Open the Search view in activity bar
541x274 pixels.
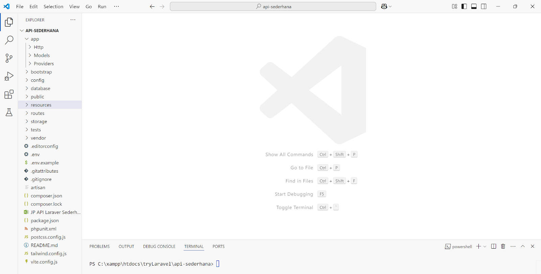pyautogui.click(x=9, y=40)
